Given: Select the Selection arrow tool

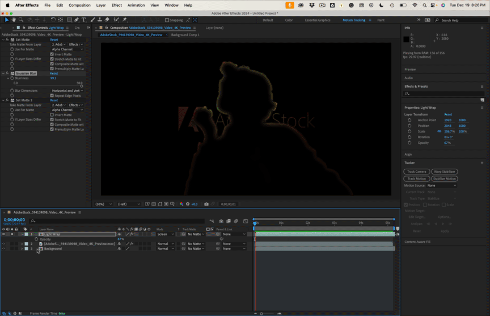Looking at the screenshot, I should coord(7,20).
